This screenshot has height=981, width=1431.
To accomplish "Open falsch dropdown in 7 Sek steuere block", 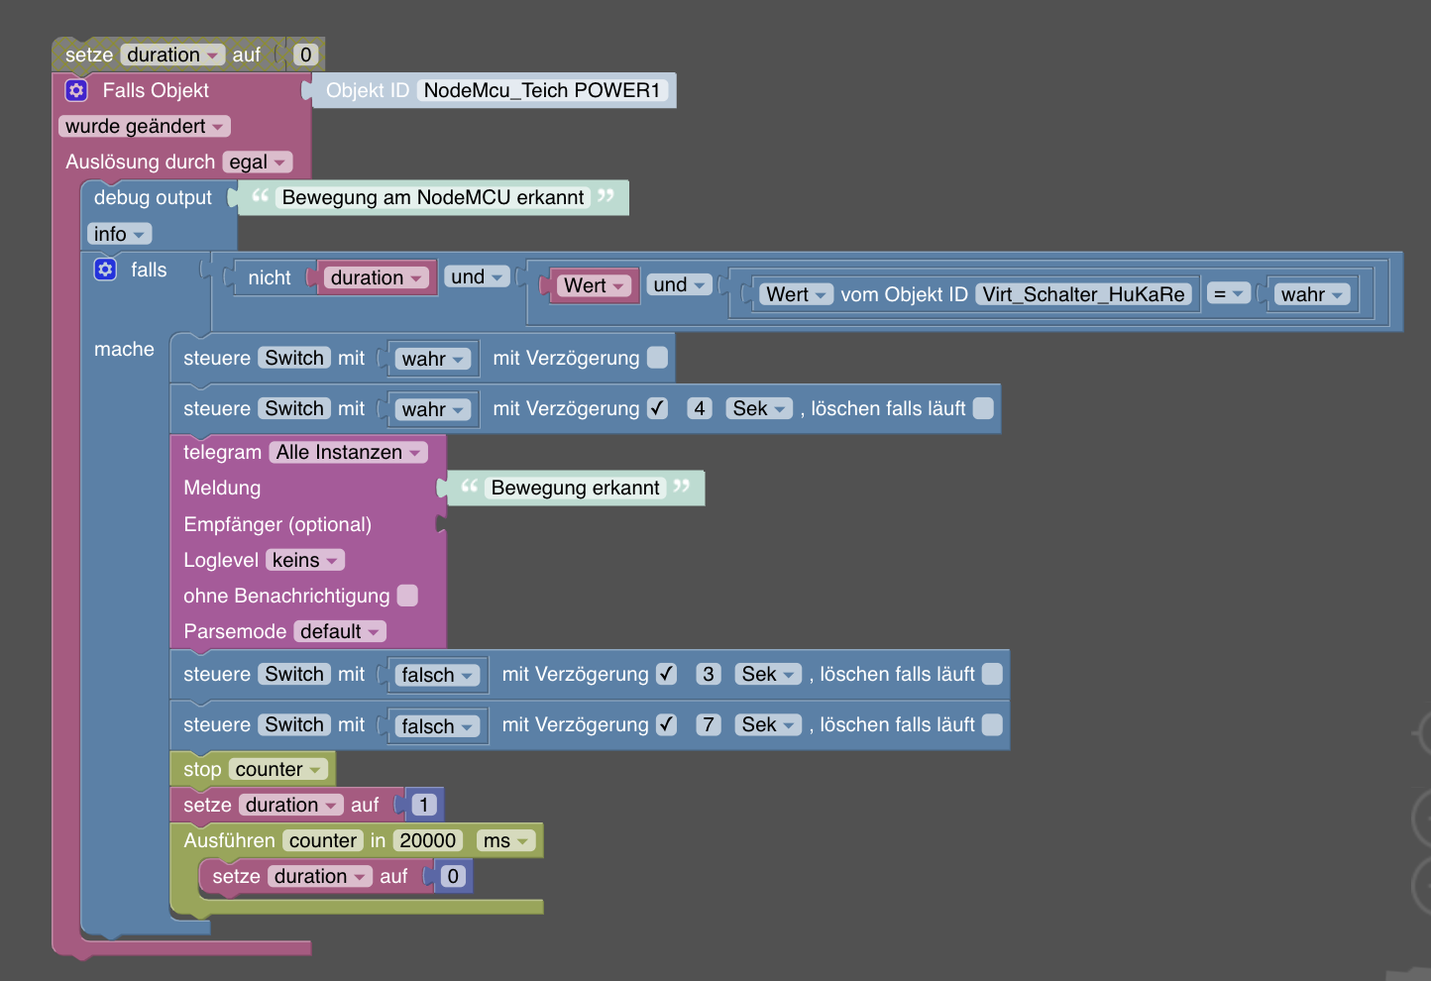I will pos(437,726).
